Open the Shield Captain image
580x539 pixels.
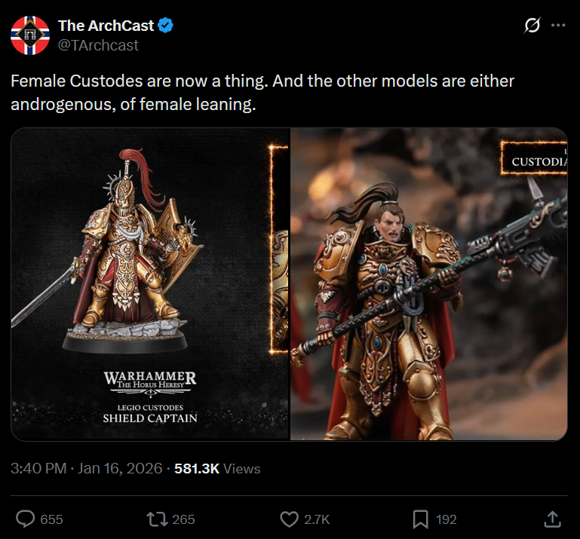(x=150, y=284)
